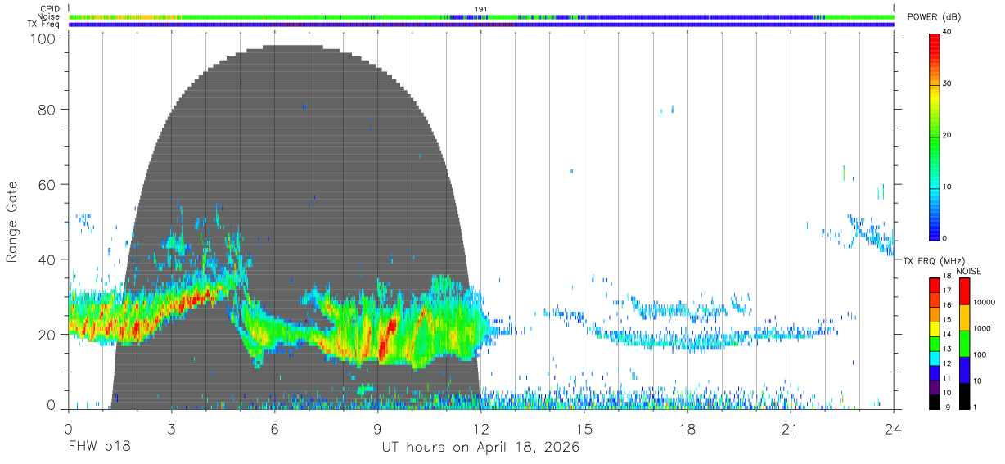Click the 30 label on power colorbar
This screenshot has height=464, width=1005.
tap(948, 83)
